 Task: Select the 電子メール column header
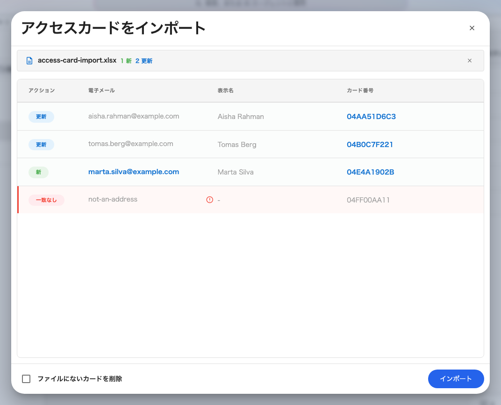point(101,90)
